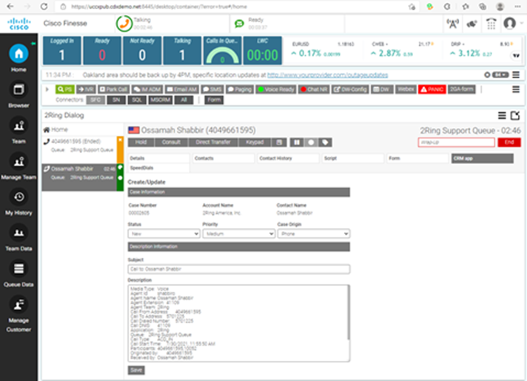Open the call Keypad
This screenshot has width=527, height=381.
(x=255, y=143)
